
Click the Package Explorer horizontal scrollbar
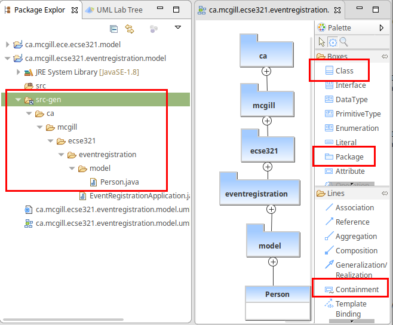click(x=63, y=320)
